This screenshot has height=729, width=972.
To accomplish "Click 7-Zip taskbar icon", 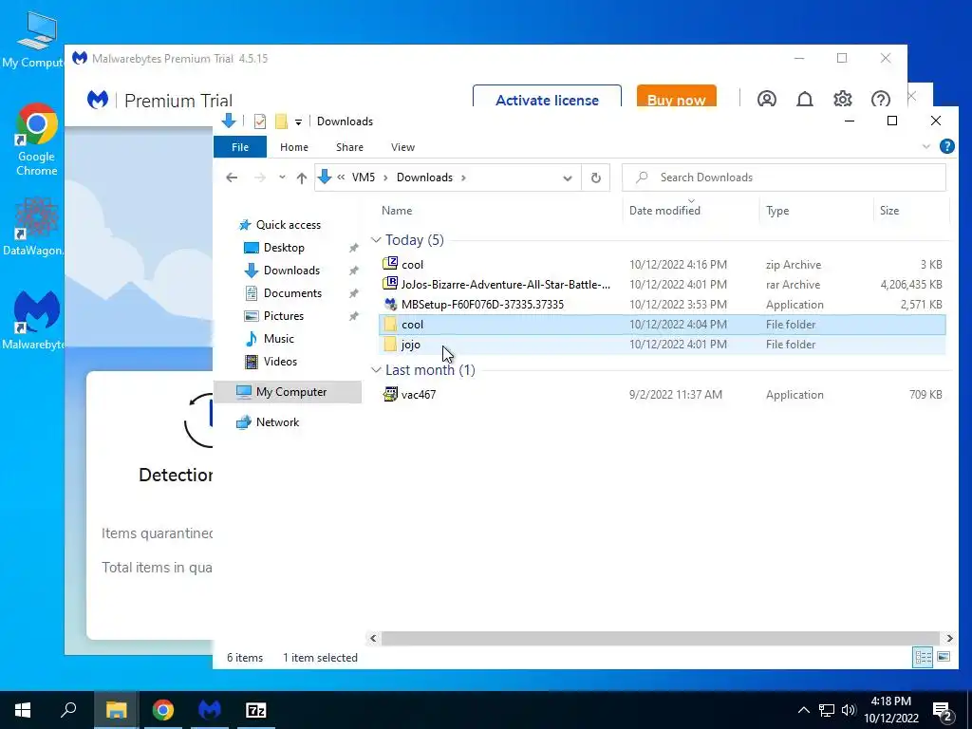I will [x=256, y=710].
